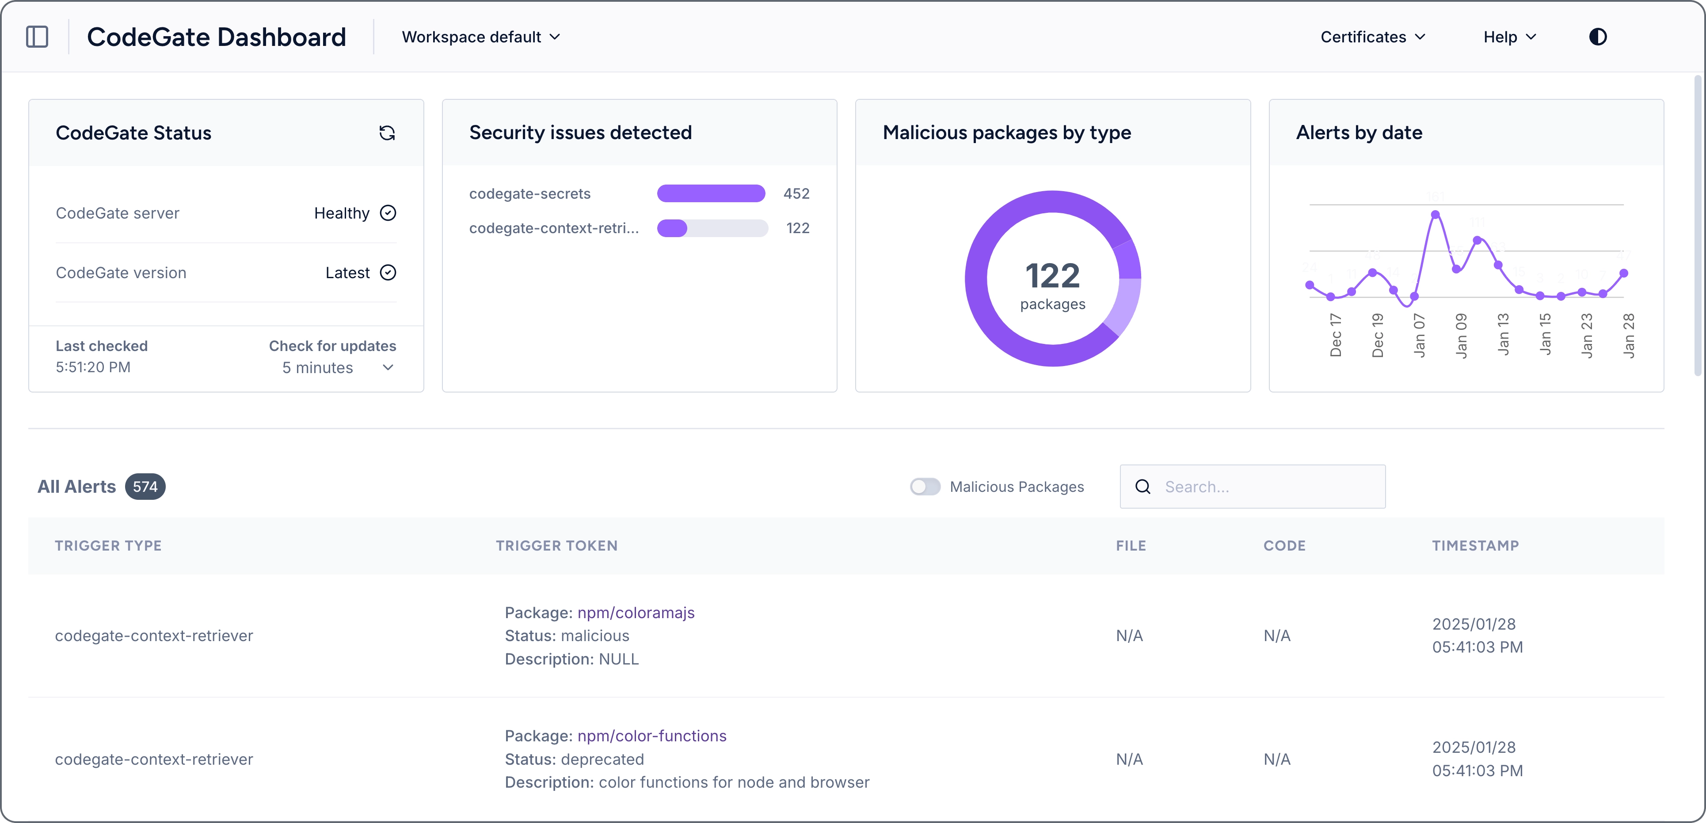Click the color functions description text

click(734, 783)
